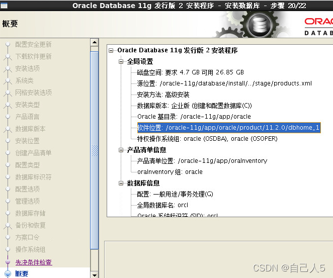The height and width of the screenshot is (278, 333).
Task: Click the 配置安全更新 step
Action: (33, 44)
